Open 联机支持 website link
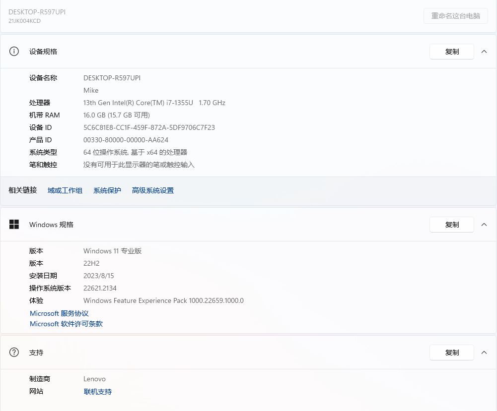Screen dimensions: 497x411 point(98,392)
